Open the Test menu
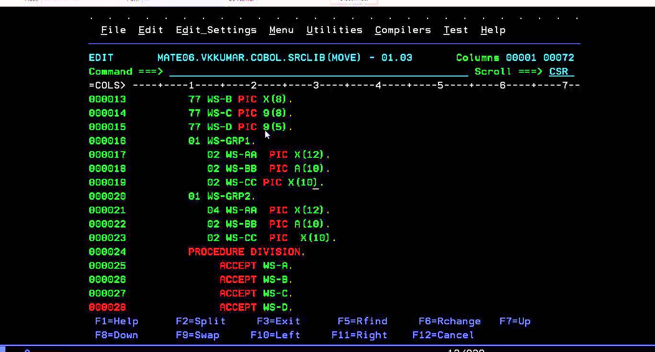 [455, 30]
